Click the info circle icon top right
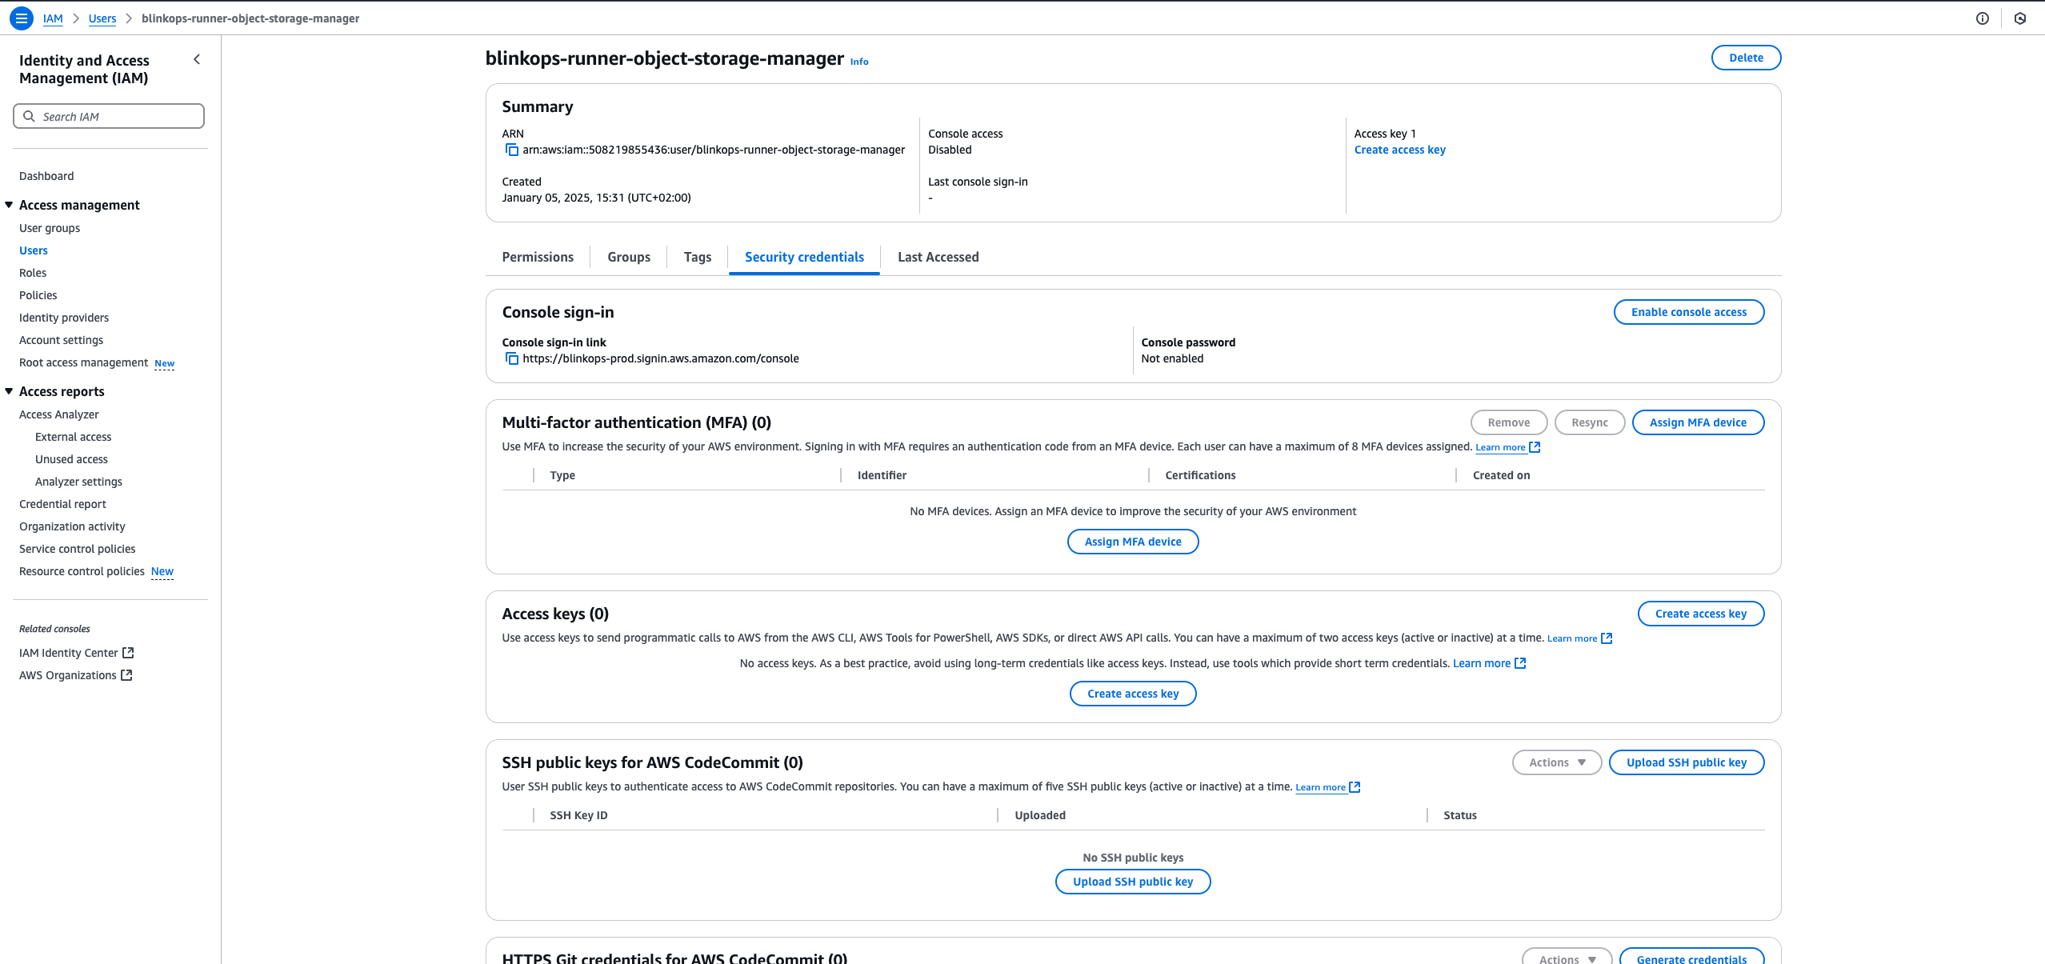Image resolution: width=2045 pixels, height=964 pixels. tap(1982, 18)
